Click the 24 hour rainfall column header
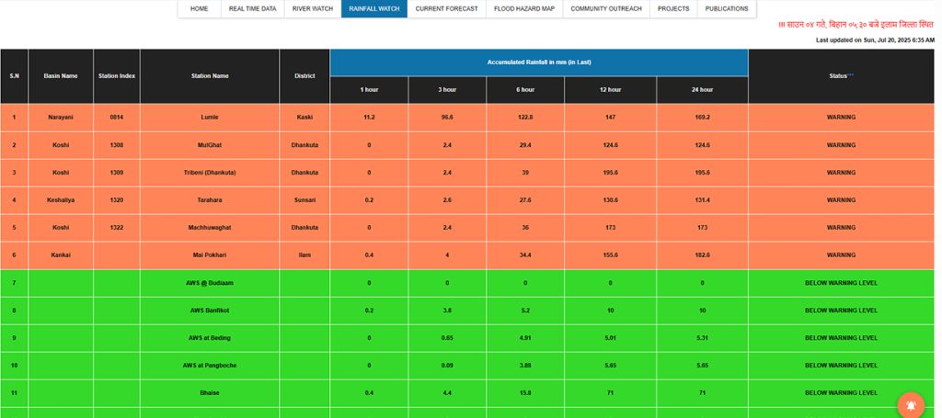Viewport: 942px width, 418px height. coord(702,90)
